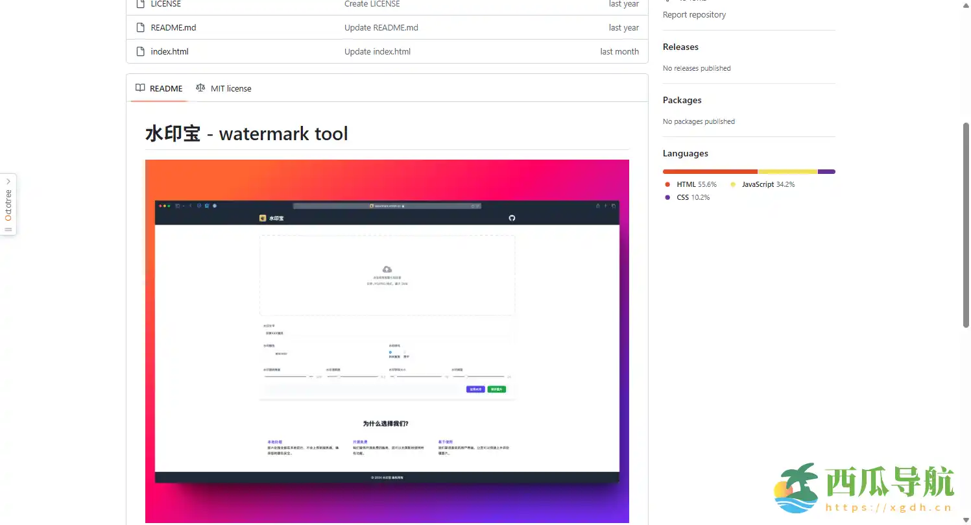Image resolution: width=971 pixels, height=525 pixels.
Task: Click the README.md file icon
Action: click(139, 28)
